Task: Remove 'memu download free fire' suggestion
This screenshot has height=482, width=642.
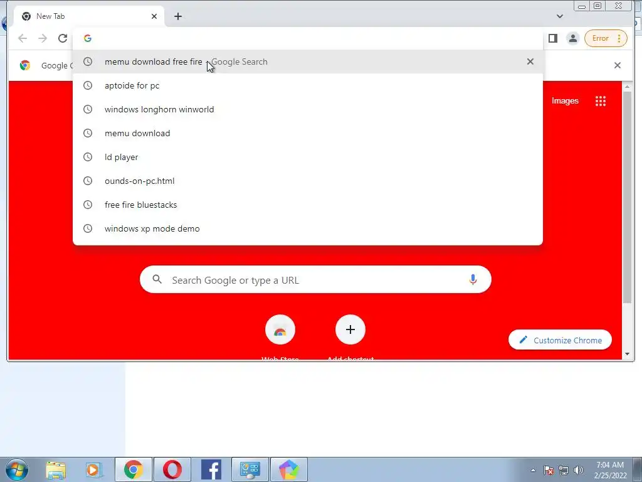Action: point(530,62)
